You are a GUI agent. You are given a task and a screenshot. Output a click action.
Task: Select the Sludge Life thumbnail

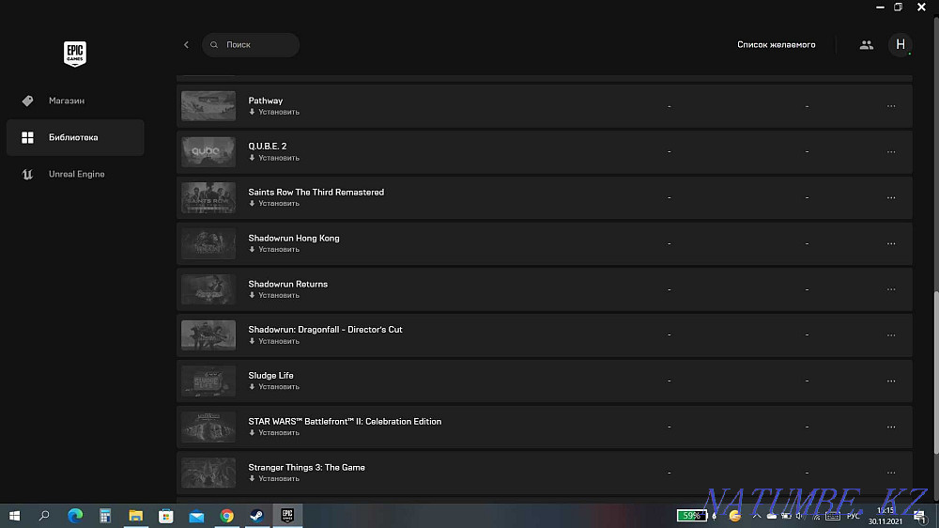coord(208,381)
